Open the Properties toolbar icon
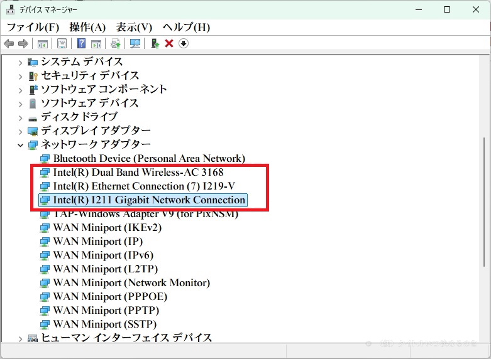Image resolution: width=491 pixels, height=359 pixels. (62, 43)
